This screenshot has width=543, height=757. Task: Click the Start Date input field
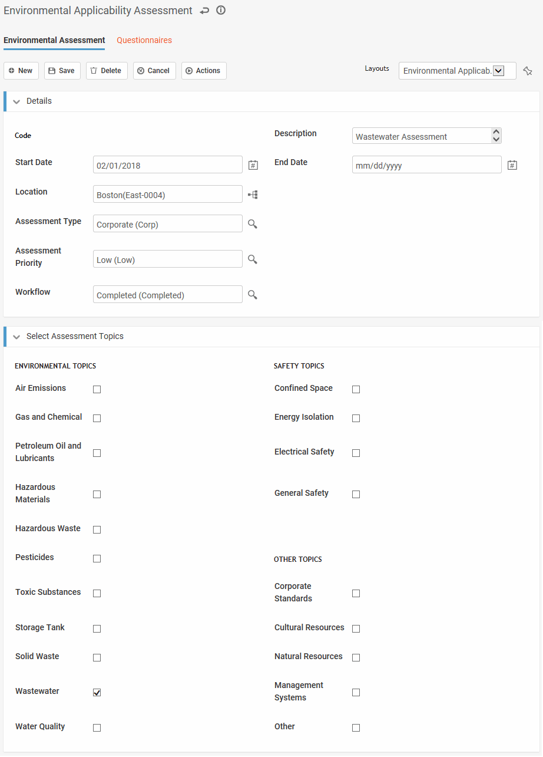[168, 164]
